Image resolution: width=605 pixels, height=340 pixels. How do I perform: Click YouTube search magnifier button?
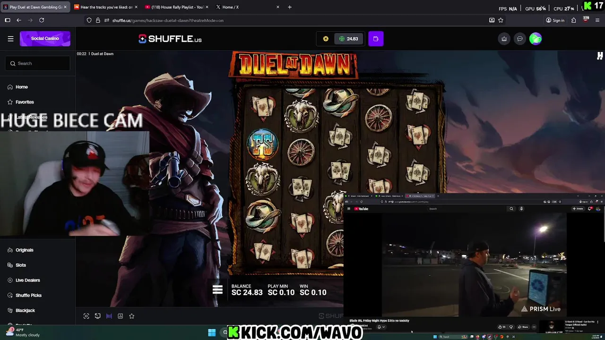pos(511,209)
